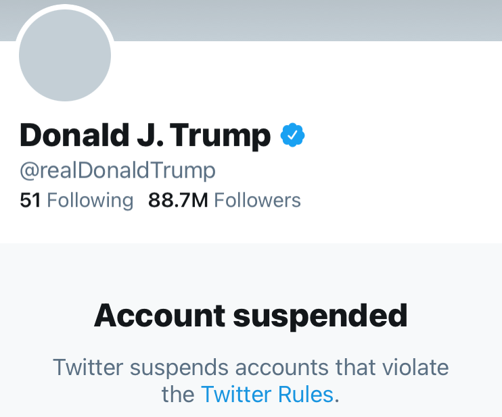This screenshot has height=417, width=502.
Task: Click the Account suspended heading
Action: pyautogui.click(x=251, y=316)
